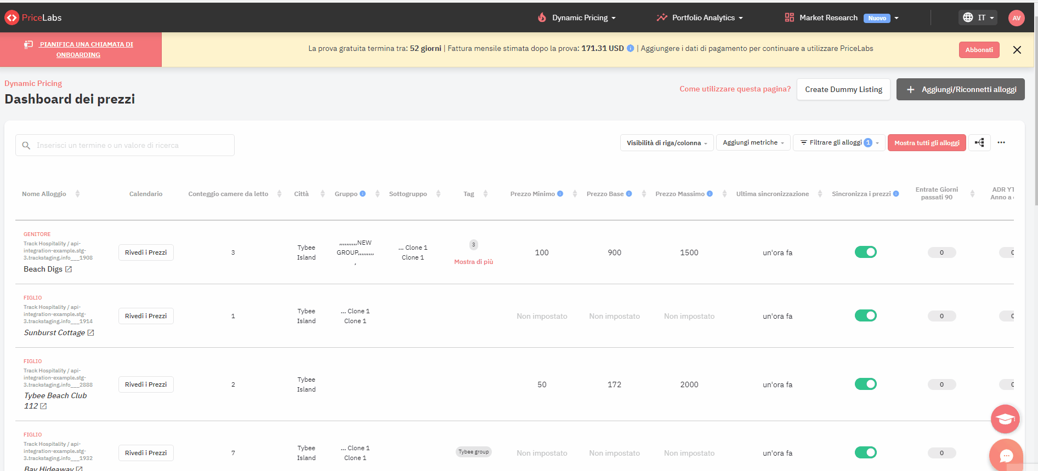Focus the listing search input field

click(x=125, y=145)
